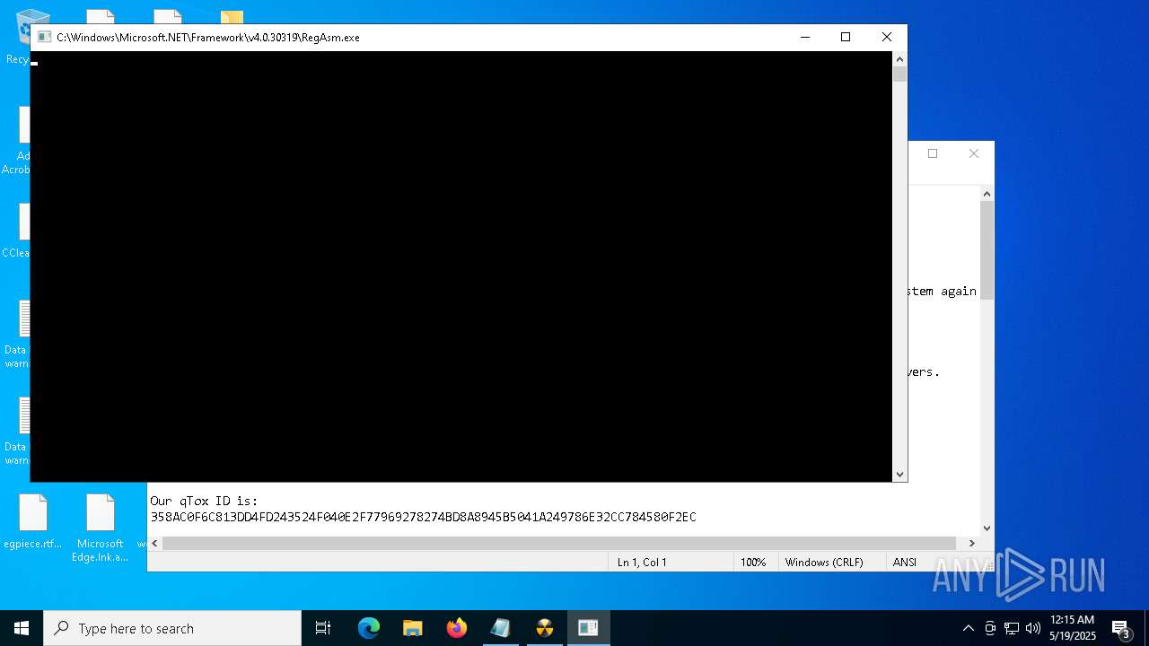Click Notepad vertical scrollbar up arrow
Viewport: 1149px width, 646px height.
coord(987,194)
